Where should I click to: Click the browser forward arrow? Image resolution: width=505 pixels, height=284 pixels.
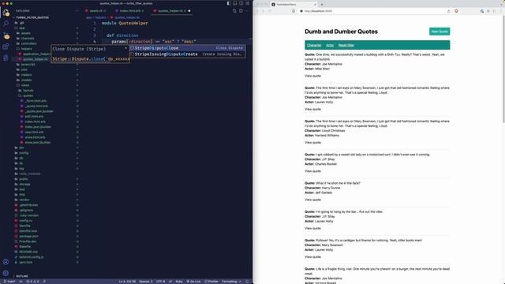(263, 11)
